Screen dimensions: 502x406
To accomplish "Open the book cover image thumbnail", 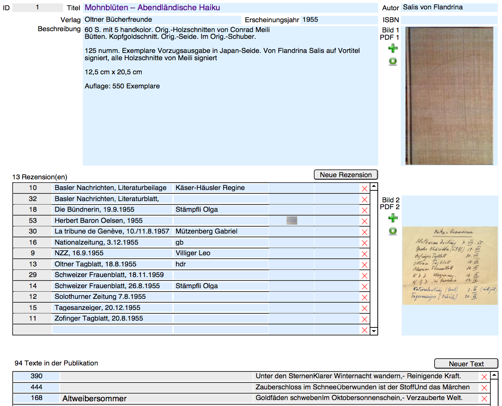I will click(449, 96).
